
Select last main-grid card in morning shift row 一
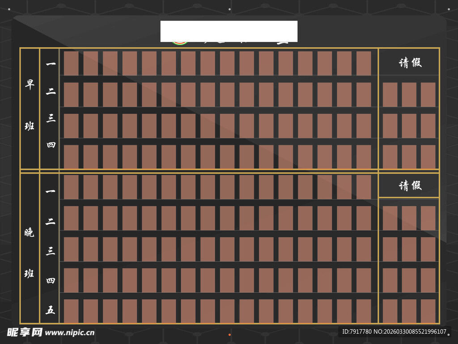pos(364,64)
